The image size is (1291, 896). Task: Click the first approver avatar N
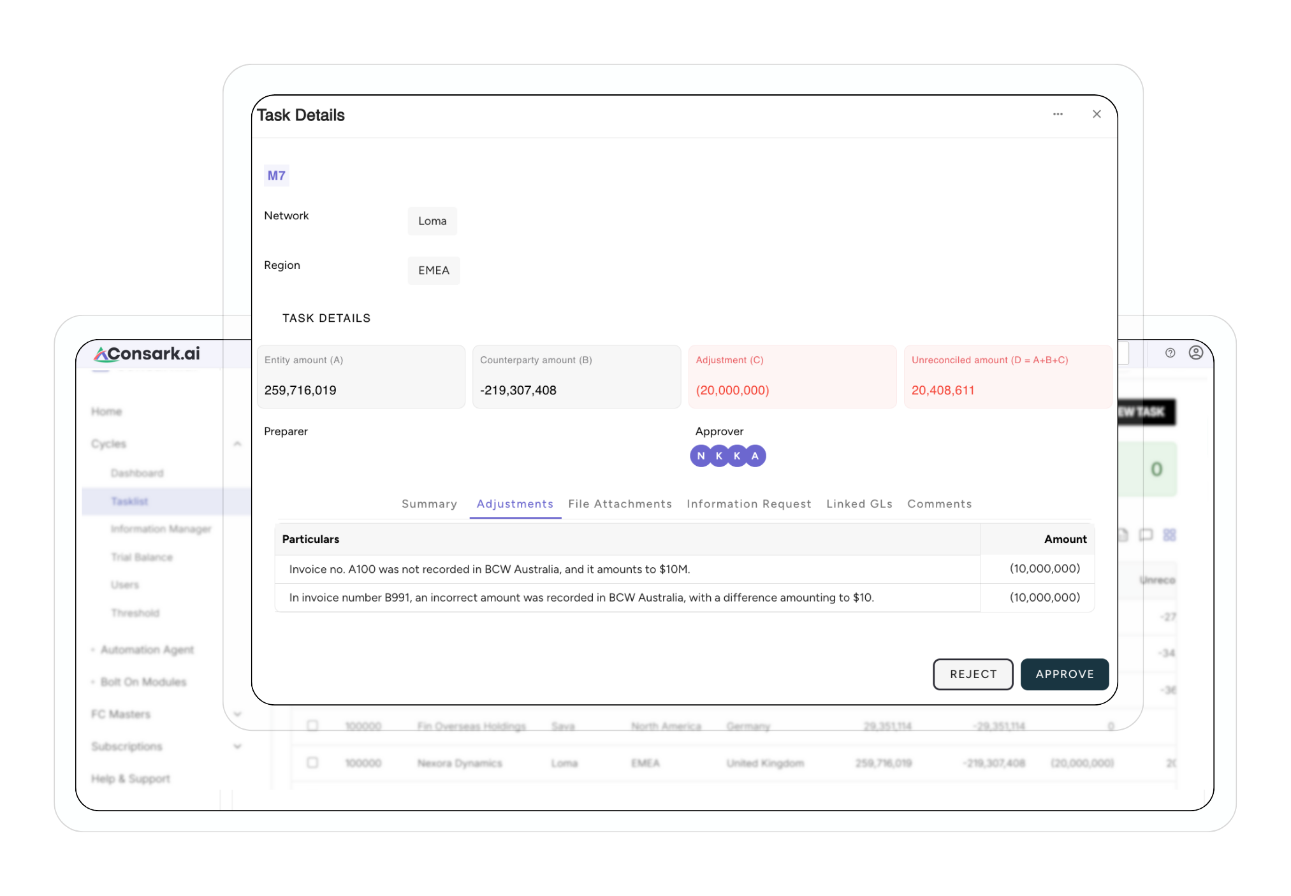[701, 456]
